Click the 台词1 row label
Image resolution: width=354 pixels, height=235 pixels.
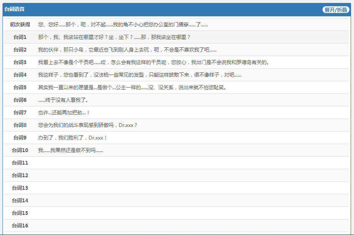tap(20, 37)
